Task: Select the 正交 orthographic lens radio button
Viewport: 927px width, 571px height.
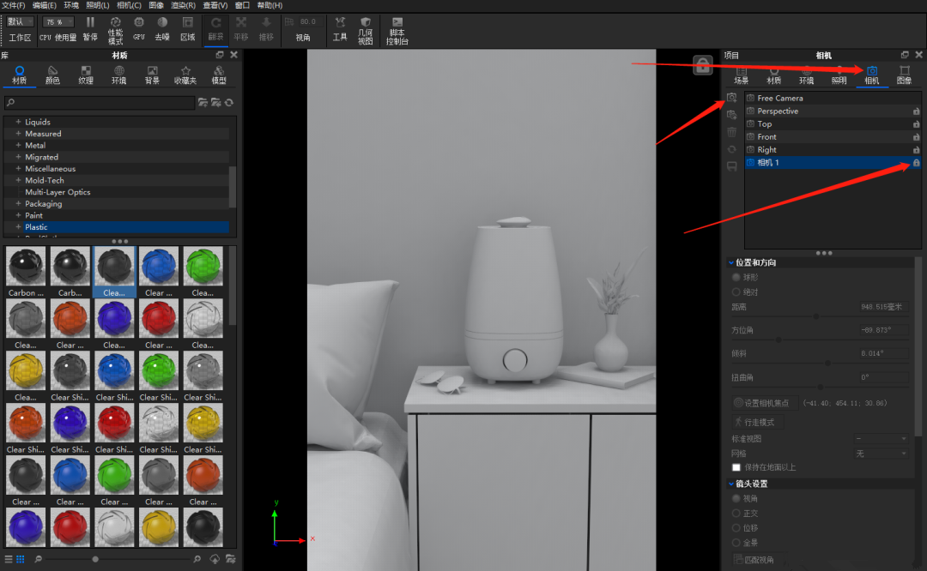Action: point(736,514)
